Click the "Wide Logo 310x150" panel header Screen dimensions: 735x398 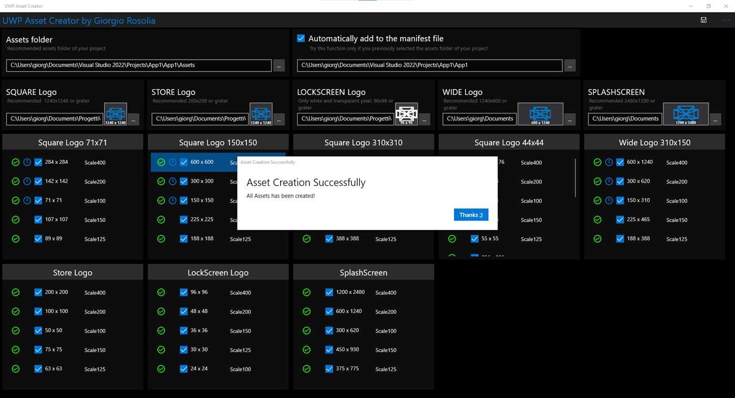coord(655,142)
